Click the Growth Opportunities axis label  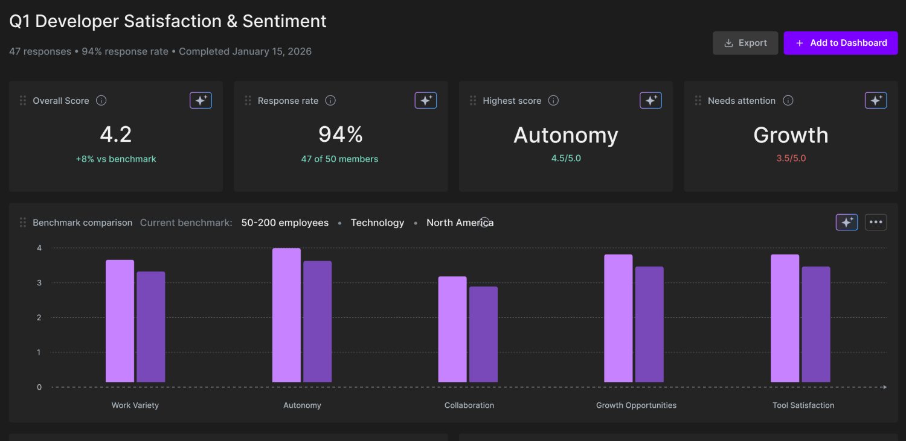[636, 405]
